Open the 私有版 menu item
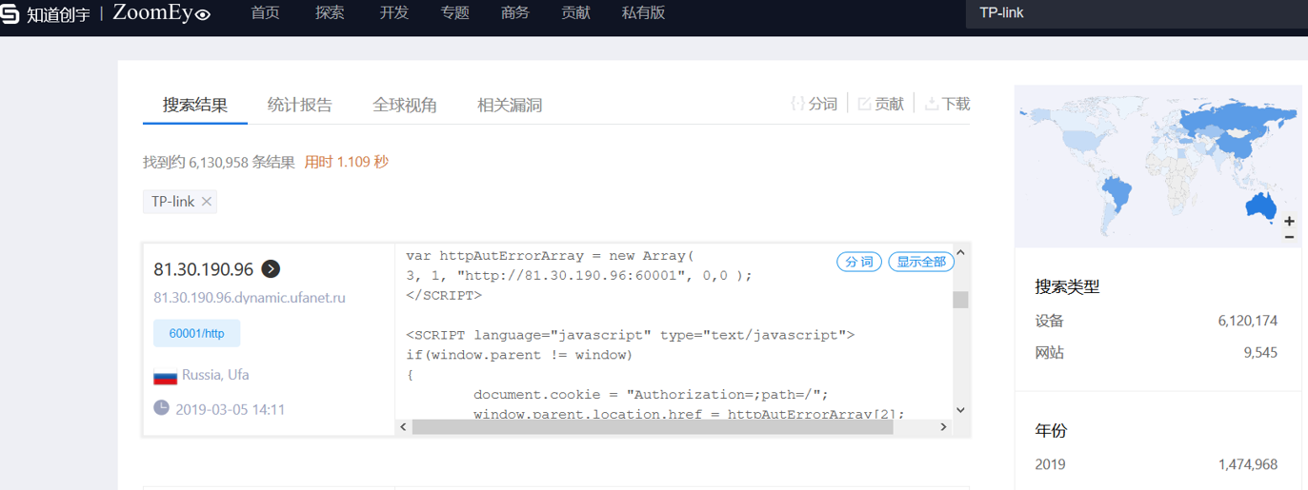1308x490 pixels. tap(643, 13)
